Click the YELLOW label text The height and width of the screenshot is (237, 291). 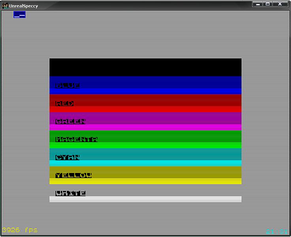point(74,175)
